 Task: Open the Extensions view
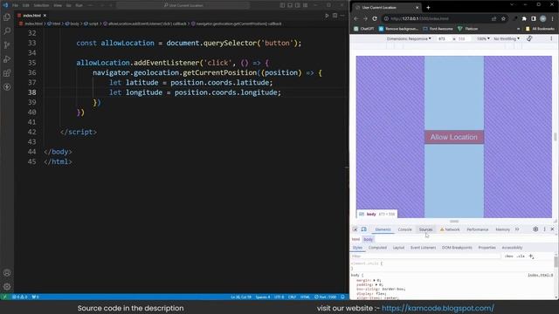7,73
